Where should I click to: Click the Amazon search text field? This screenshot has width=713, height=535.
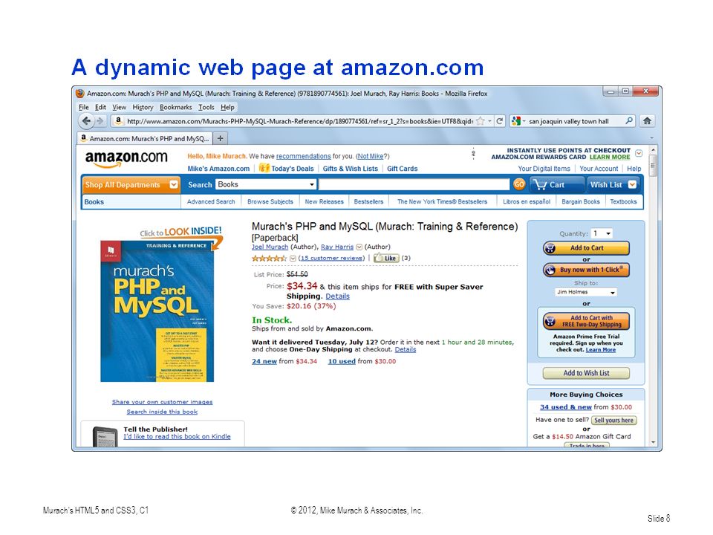coord(414,184)
